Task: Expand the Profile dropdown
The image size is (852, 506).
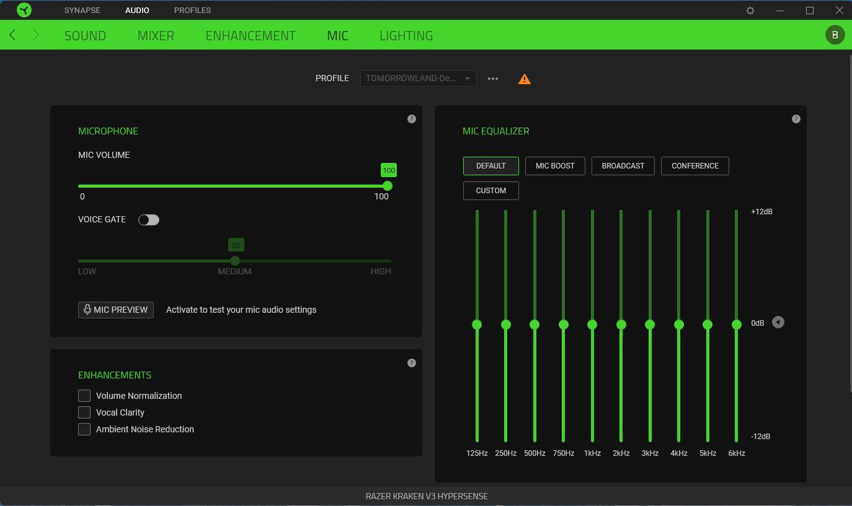Action: coord(418,79)
